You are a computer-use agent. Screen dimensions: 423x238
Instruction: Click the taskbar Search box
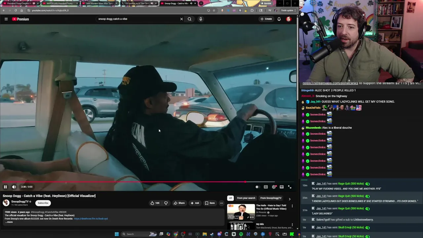pos(139,234)
